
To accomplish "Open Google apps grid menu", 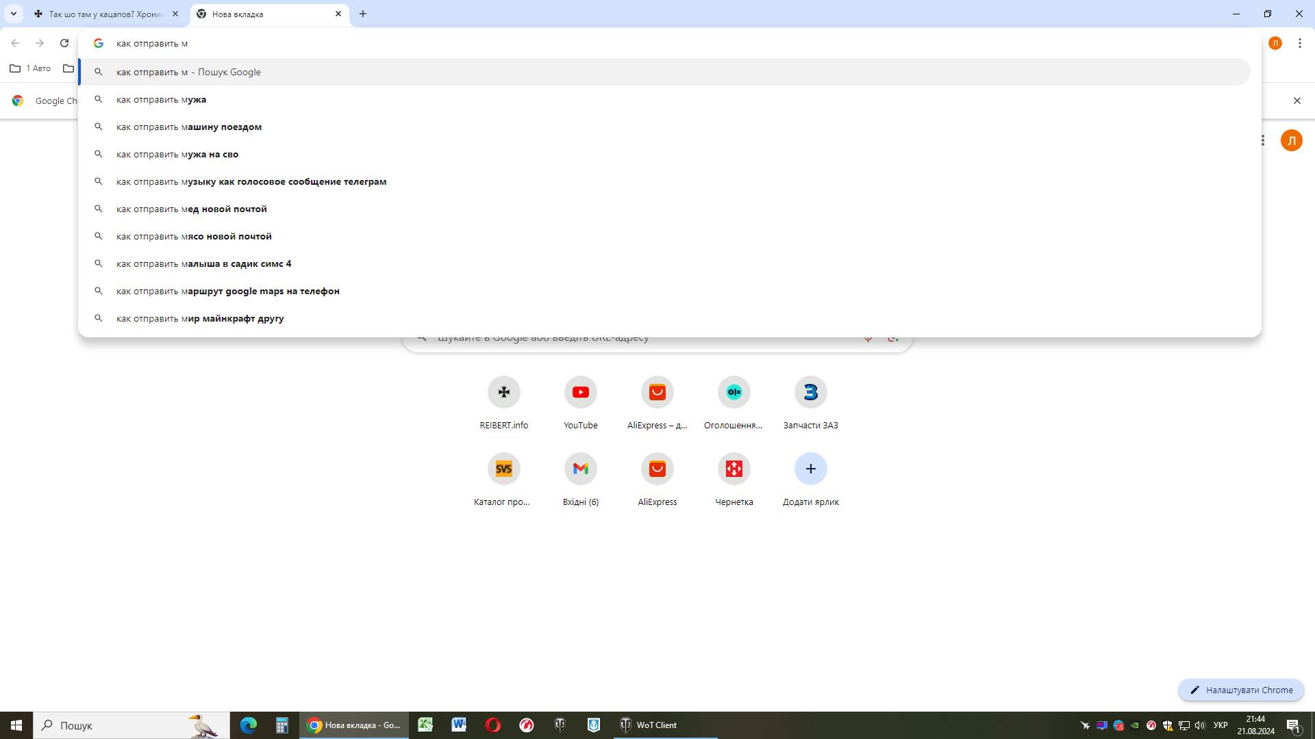I will click(x=1262, y=140).
